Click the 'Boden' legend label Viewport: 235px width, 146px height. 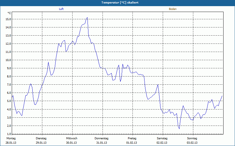coord(173,9)
